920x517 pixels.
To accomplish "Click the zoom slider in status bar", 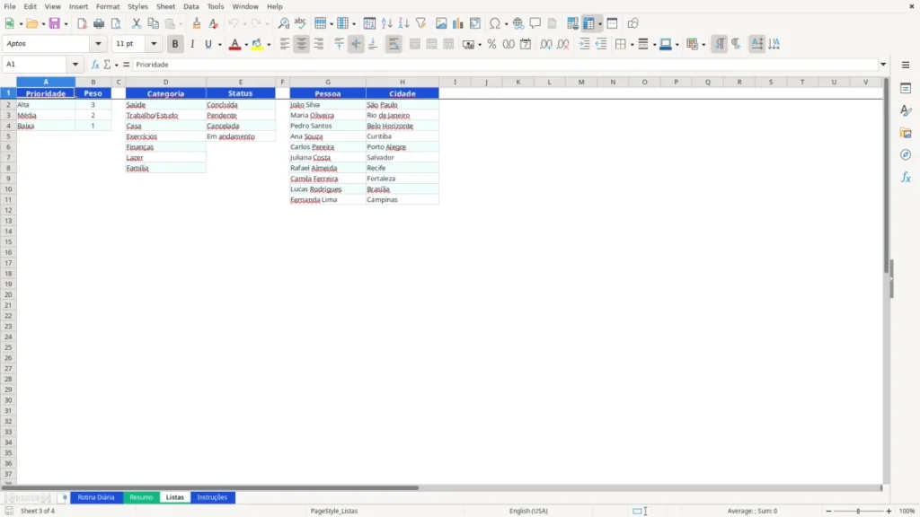I will [858, 511].
